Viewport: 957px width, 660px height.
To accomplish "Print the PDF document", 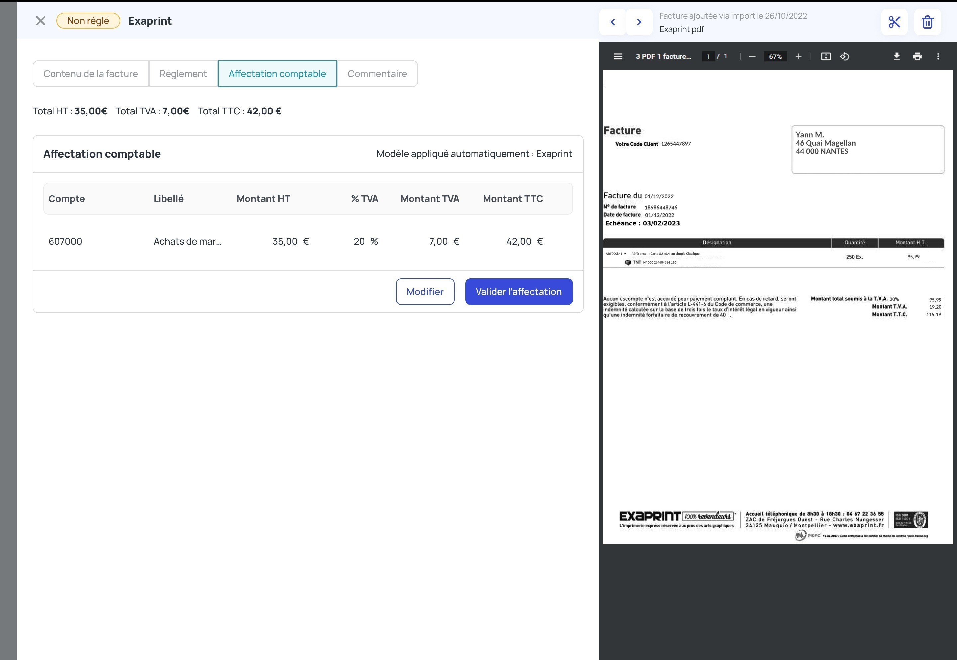I will [917, 56].
